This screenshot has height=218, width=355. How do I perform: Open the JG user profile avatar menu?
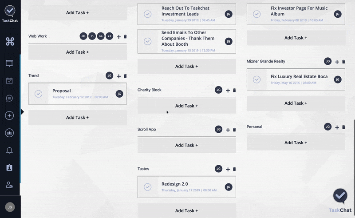click(x=10, y=207)
